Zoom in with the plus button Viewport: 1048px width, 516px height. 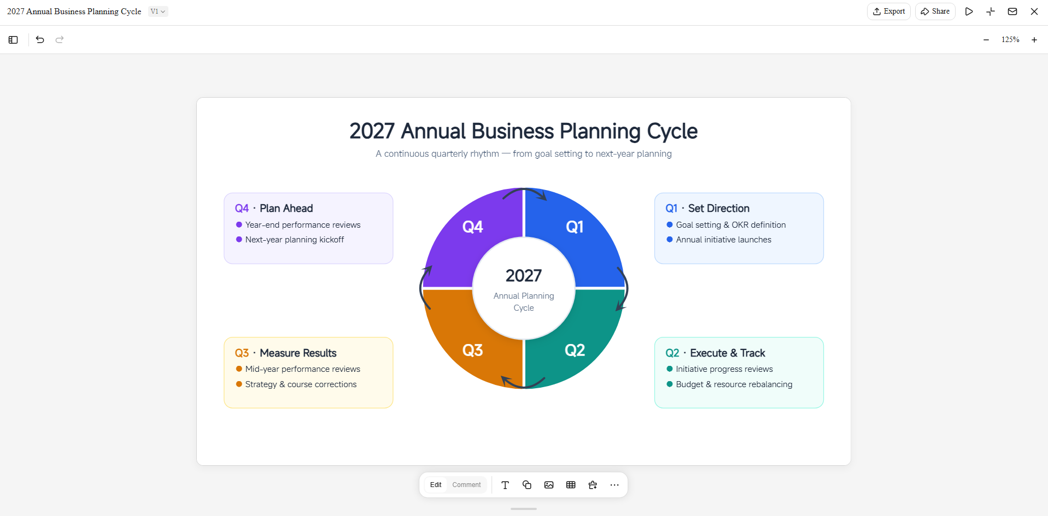pyautogui.click(x=1034, y=40)
